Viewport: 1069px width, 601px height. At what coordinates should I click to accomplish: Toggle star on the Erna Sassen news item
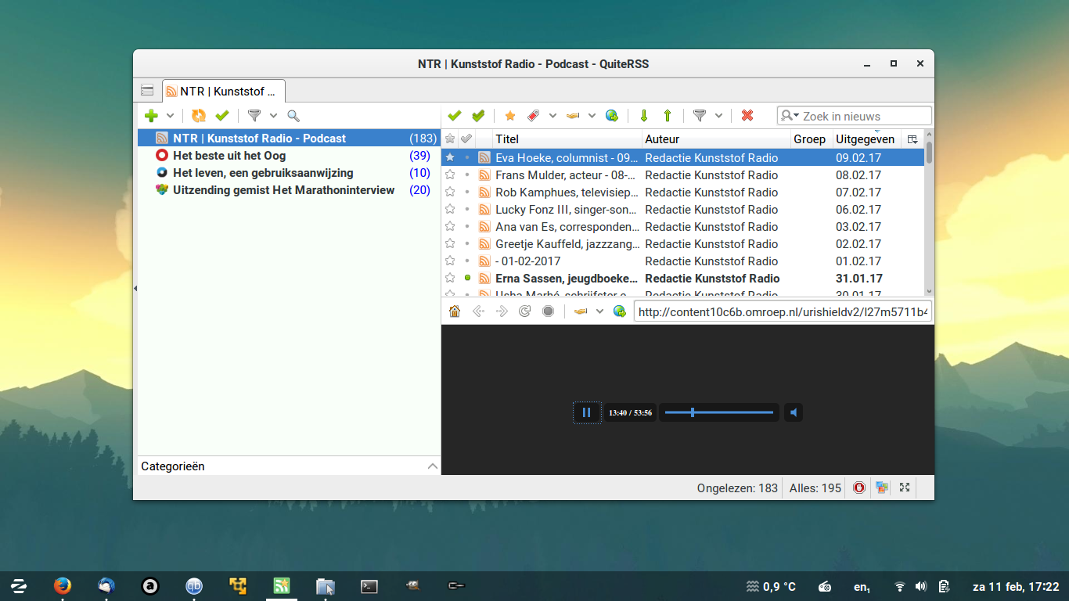[450, 278]
